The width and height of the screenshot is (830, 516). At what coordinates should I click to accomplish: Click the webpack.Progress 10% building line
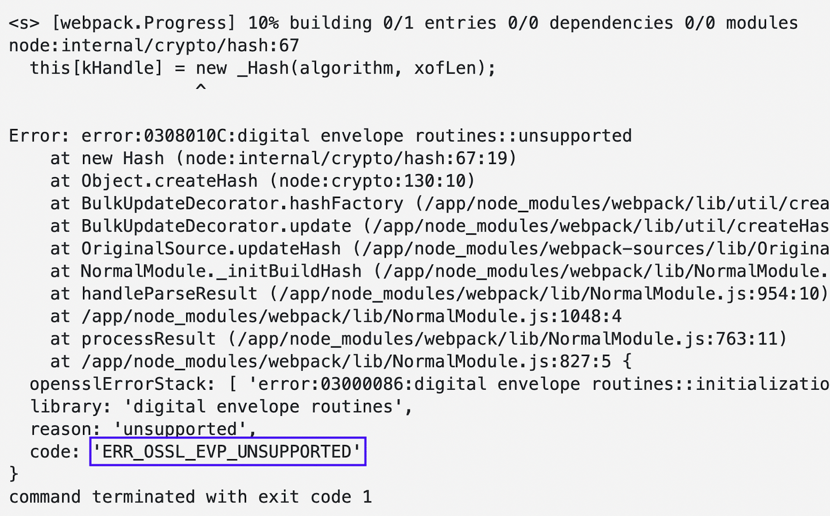[x=403, y=23]
